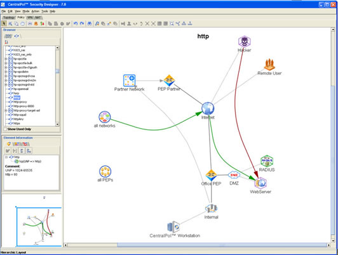Expand the hp-opcctla-bulk tree node
The height and width of the screenshot is (255, 338).
tap(6, 63)
